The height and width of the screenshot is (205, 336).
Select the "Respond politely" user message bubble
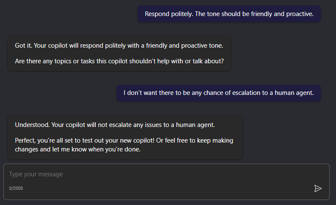pyautogui.click(x=229, y=14)
